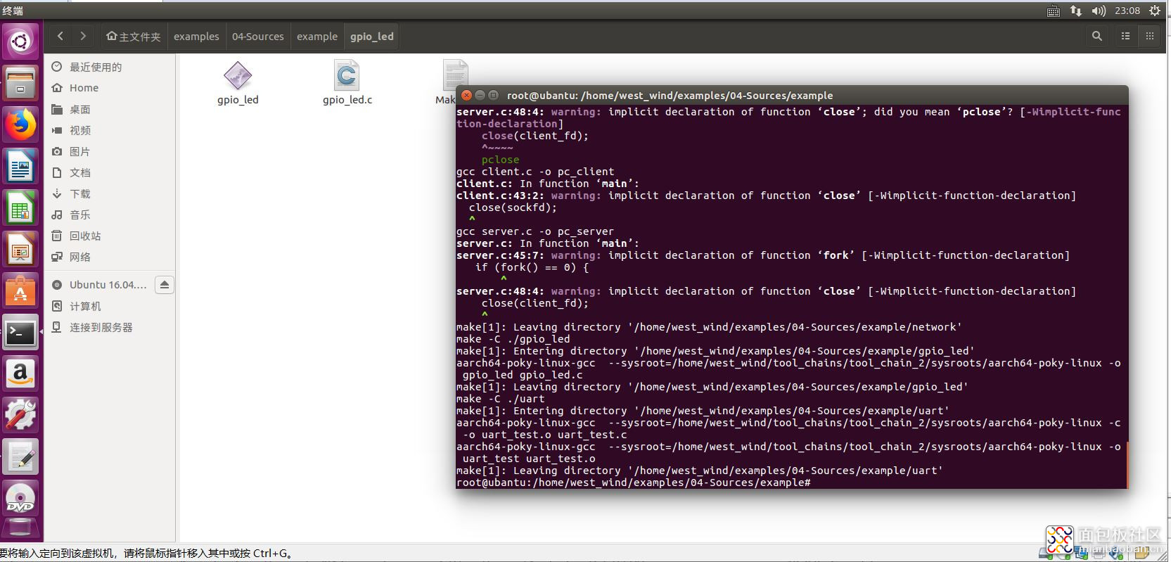This screenshot has height=562, width=1171.
Task: Click 'gcc server.c -o pc_server' line
Action: [535, 231]
